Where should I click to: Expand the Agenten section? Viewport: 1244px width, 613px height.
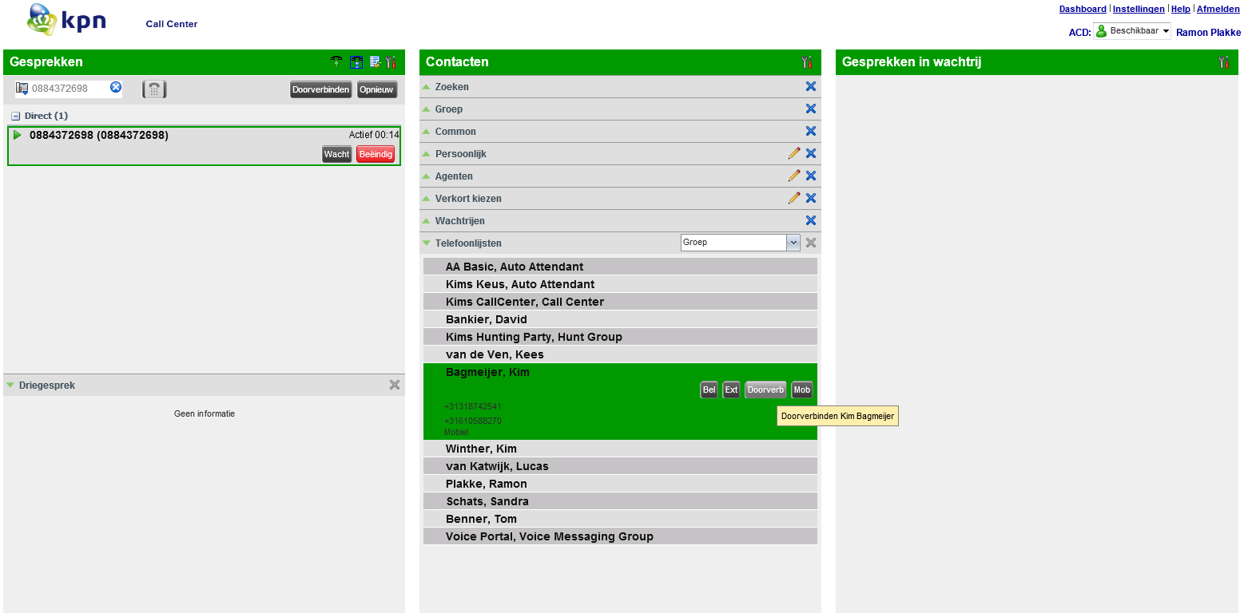tap(427, 176)
